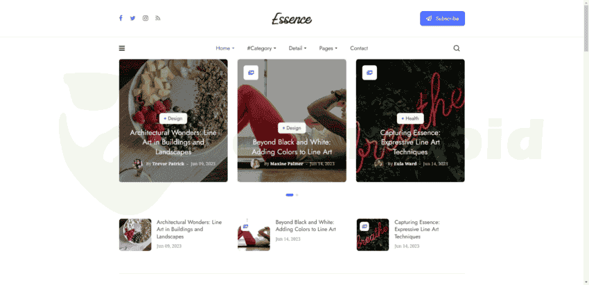Click the Health category badge

(x=410, y=118)
